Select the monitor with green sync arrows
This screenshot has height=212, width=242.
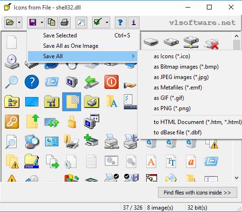tap(52, 123)
